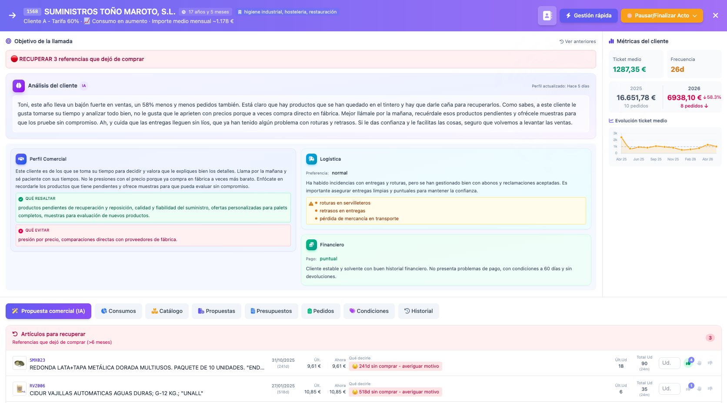Click the Financiero coins icon

click(311, 245)
